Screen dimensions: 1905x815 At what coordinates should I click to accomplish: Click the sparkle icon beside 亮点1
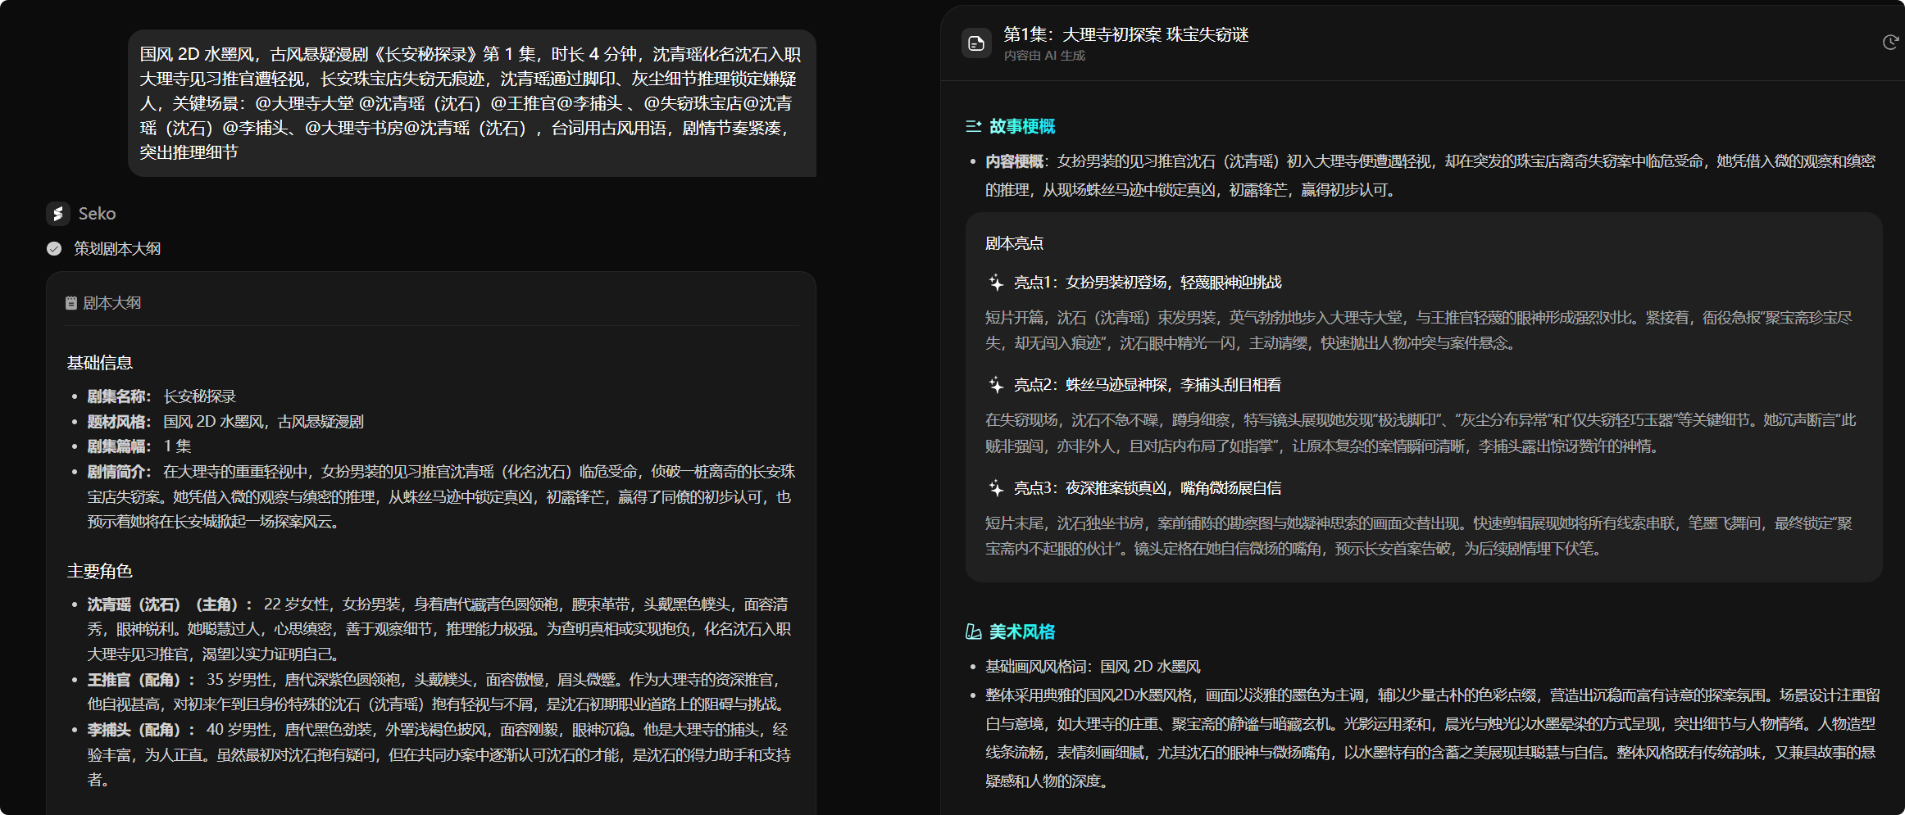[996, 283]
